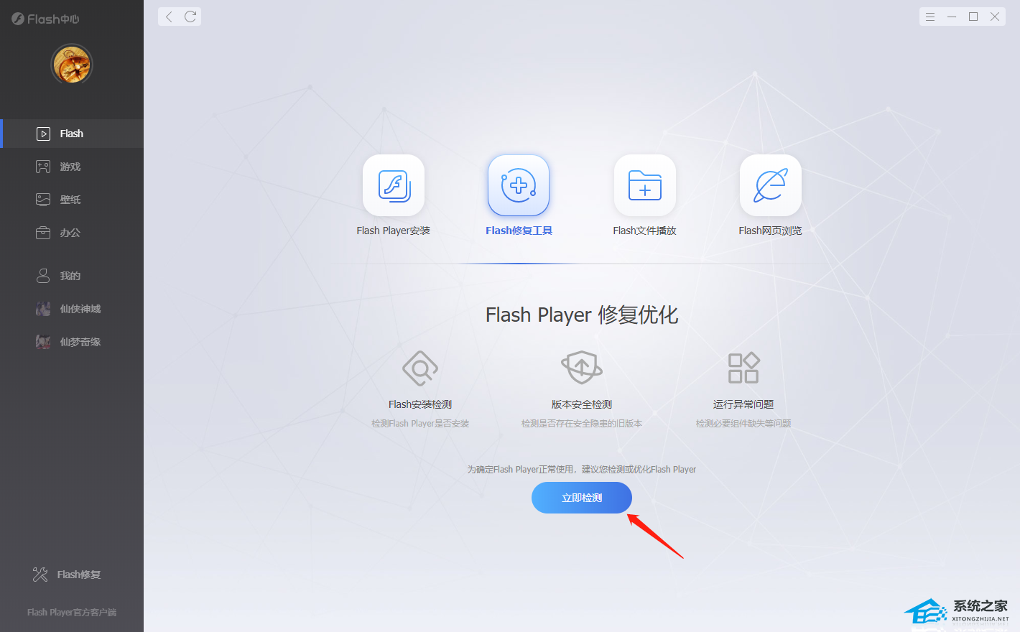The width and height of the screenshot is (1020, 632).
Task: Open the Flash Player安装 icon
Action: [394, 185]
